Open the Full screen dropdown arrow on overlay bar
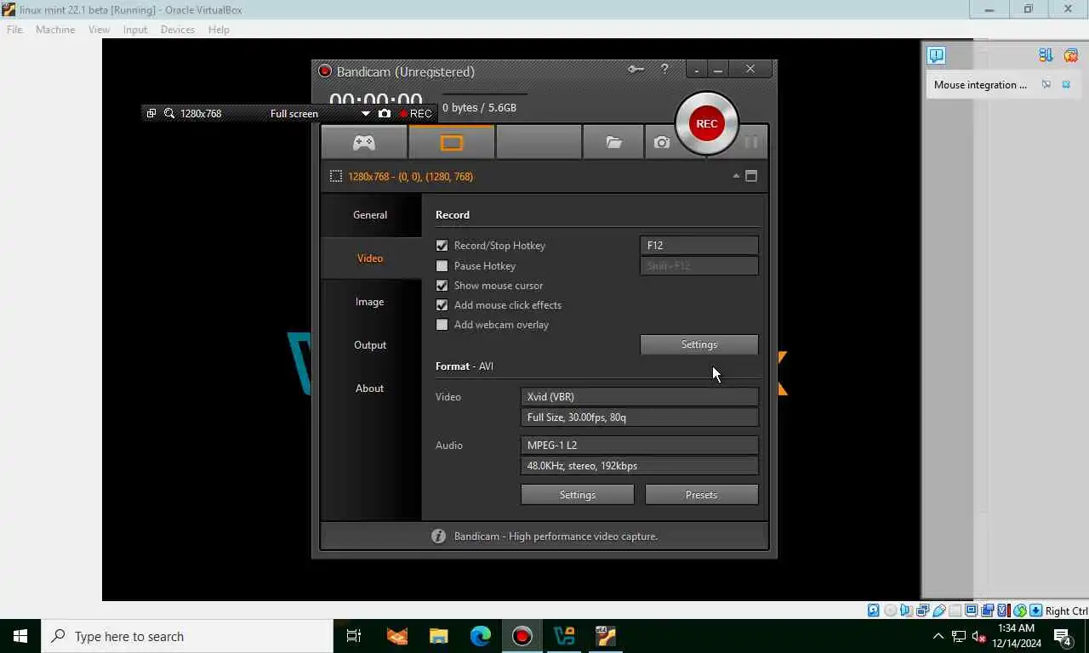The height and width of the screenshot is (653, 1089). click(x=366, y=114)
